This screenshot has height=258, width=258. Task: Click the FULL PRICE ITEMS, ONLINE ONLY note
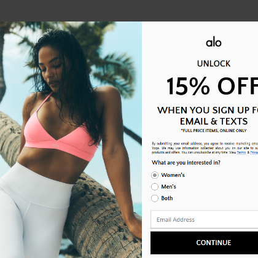214,131
